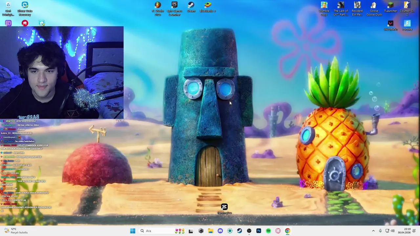
Task: Select the Stumble Guys desktop icon
Action: [x=324, y=9]
